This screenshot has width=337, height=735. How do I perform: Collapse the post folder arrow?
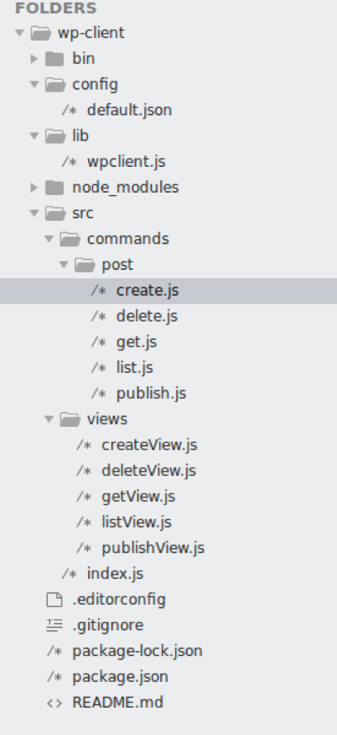(64, 265)
